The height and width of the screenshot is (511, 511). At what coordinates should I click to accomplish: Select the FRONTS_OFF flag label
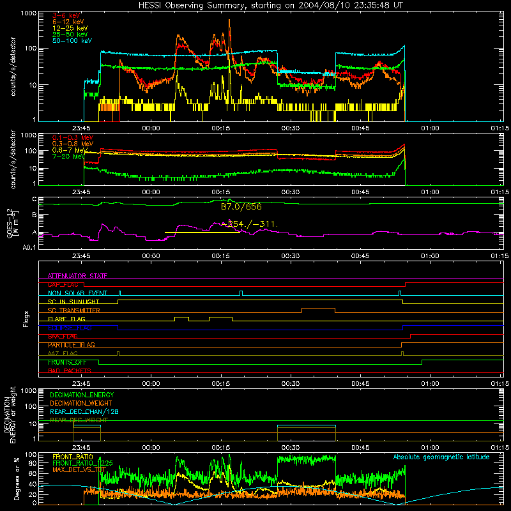[67, 362]
